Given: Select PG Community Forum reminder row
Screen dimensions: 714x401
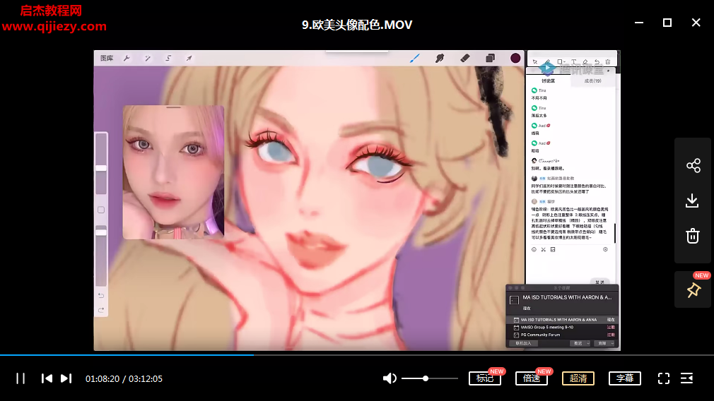Looking at the screenshot, I should click(x=563, y=335).
